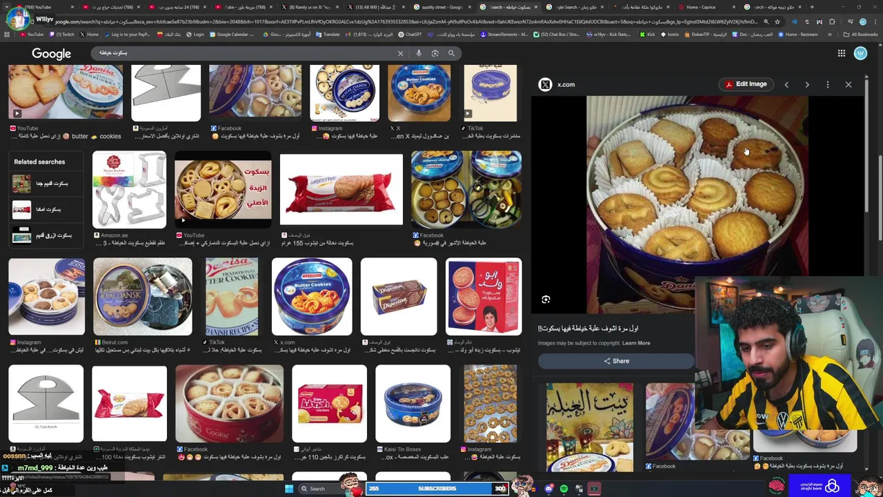
Task: Open the yellow Digestive box thumbnail
Action: (x=399, y=297)
